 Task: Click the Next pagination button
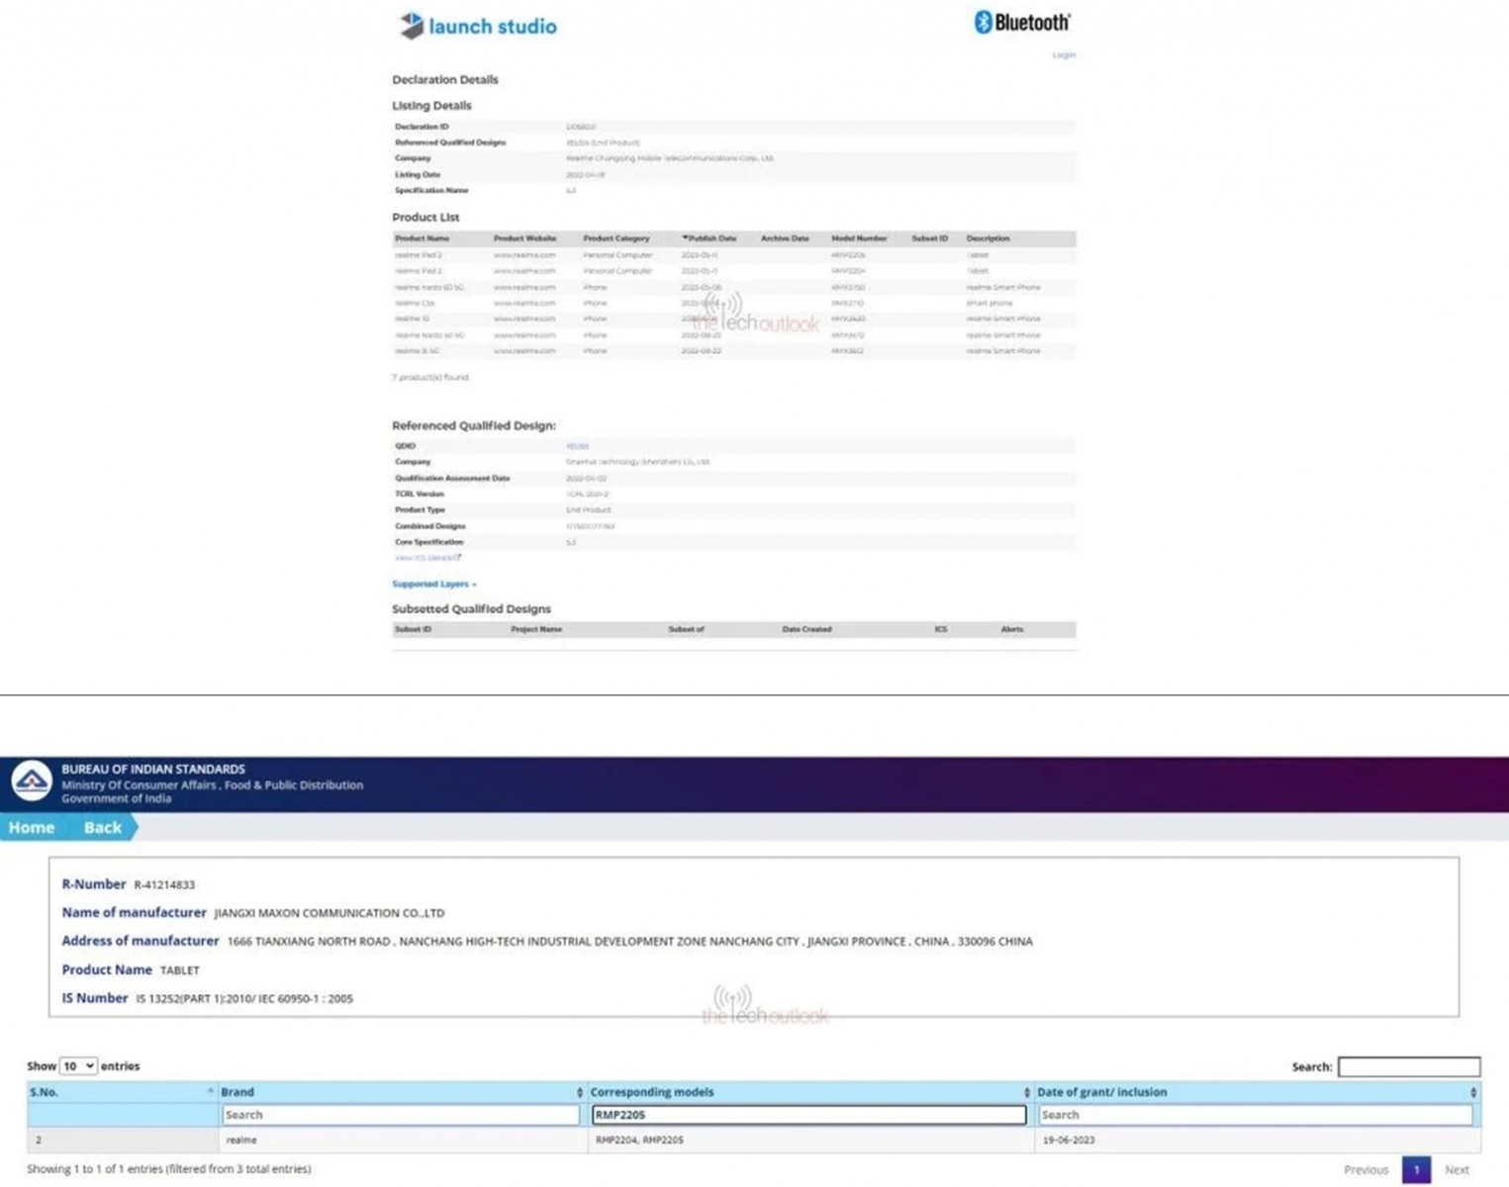point(1457,1169)
